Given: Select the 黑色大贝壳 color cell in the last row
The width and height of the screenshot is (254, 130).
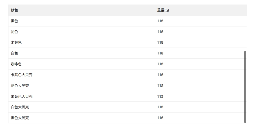Looking at the screenshot, I should [20, 118].
